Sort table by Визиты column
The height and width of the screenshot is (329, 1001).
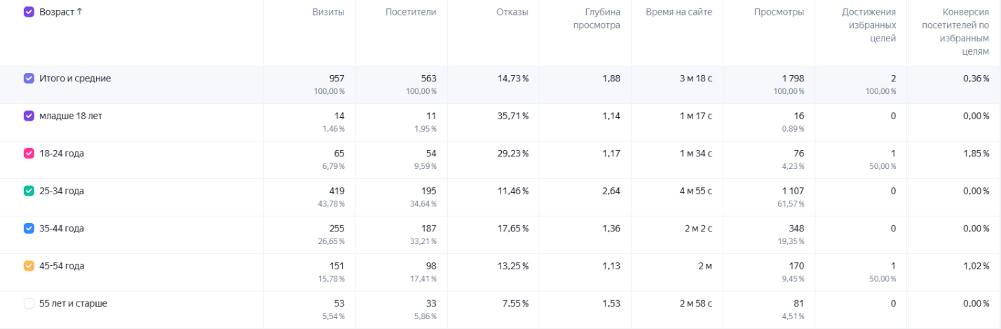(x=328, y=12)
